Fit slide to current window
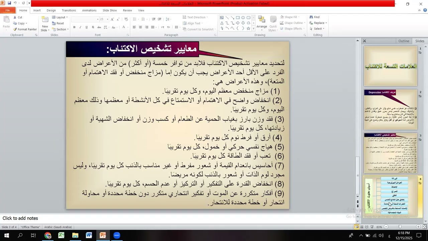The image size is (428, 241). 424,227
